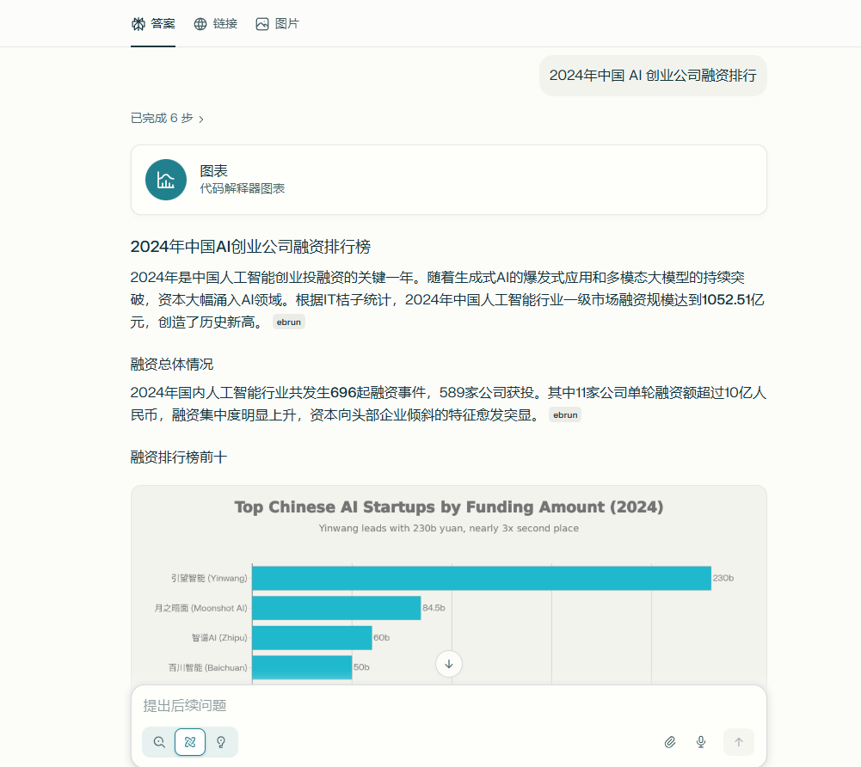Viewport: 861px width, 767px height.
Task: Switch to the 链接 tab
Action: [216, 23]
